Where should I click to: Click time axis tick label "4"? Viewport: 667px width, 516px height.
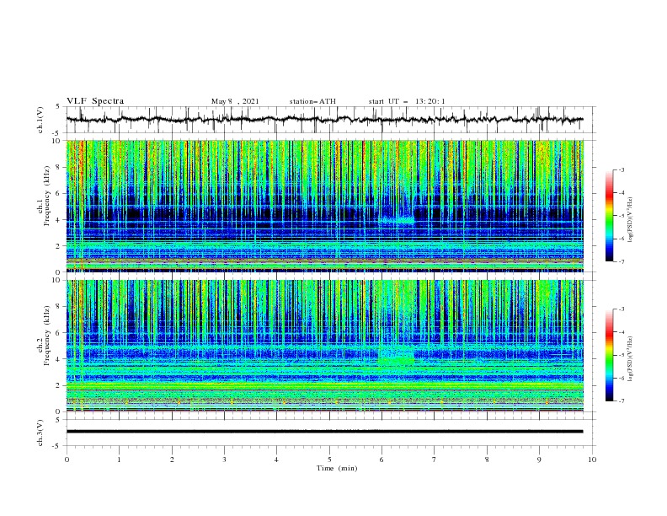click(x=276, y=460)
